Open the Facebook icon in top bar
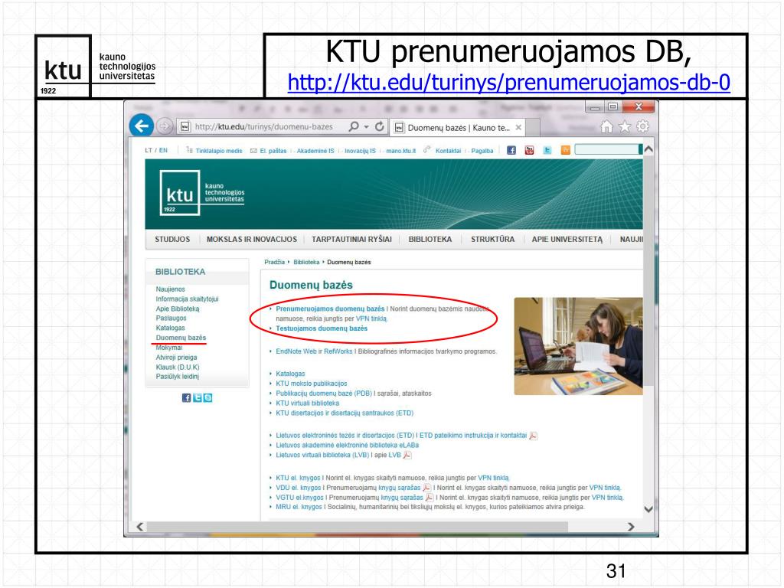The height and width of the screenshot is (588, 784). click(511, 150)
